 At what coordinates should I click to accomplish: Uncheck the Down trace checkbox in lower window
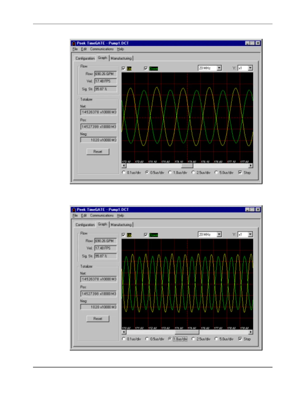click(146, 235)
